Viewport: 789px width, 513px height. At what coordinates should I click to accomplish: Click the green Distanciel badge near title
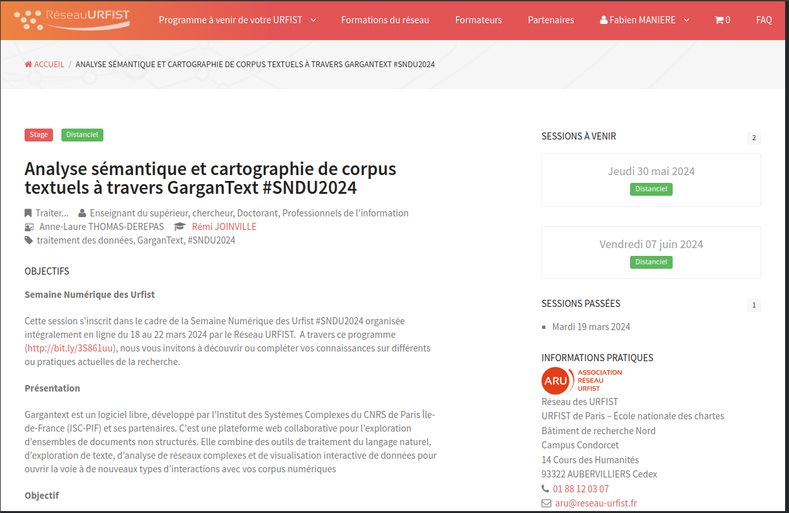pos(82,135)
